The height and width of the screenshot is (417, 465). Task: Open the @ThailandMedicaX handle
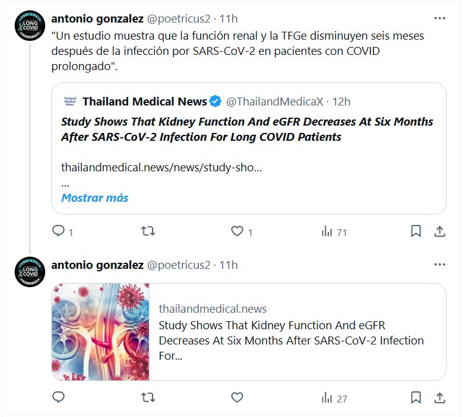pyautogui.click(x=275, y=101)
